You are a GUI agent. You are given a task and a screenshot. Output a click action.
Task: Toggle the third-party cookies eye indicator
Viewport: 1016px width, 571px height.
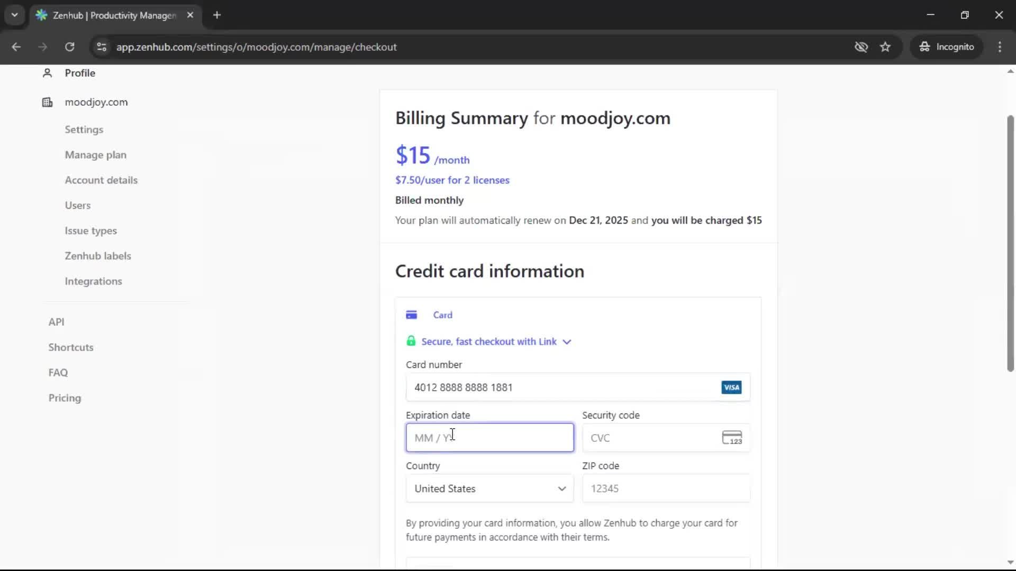point(861,47)
